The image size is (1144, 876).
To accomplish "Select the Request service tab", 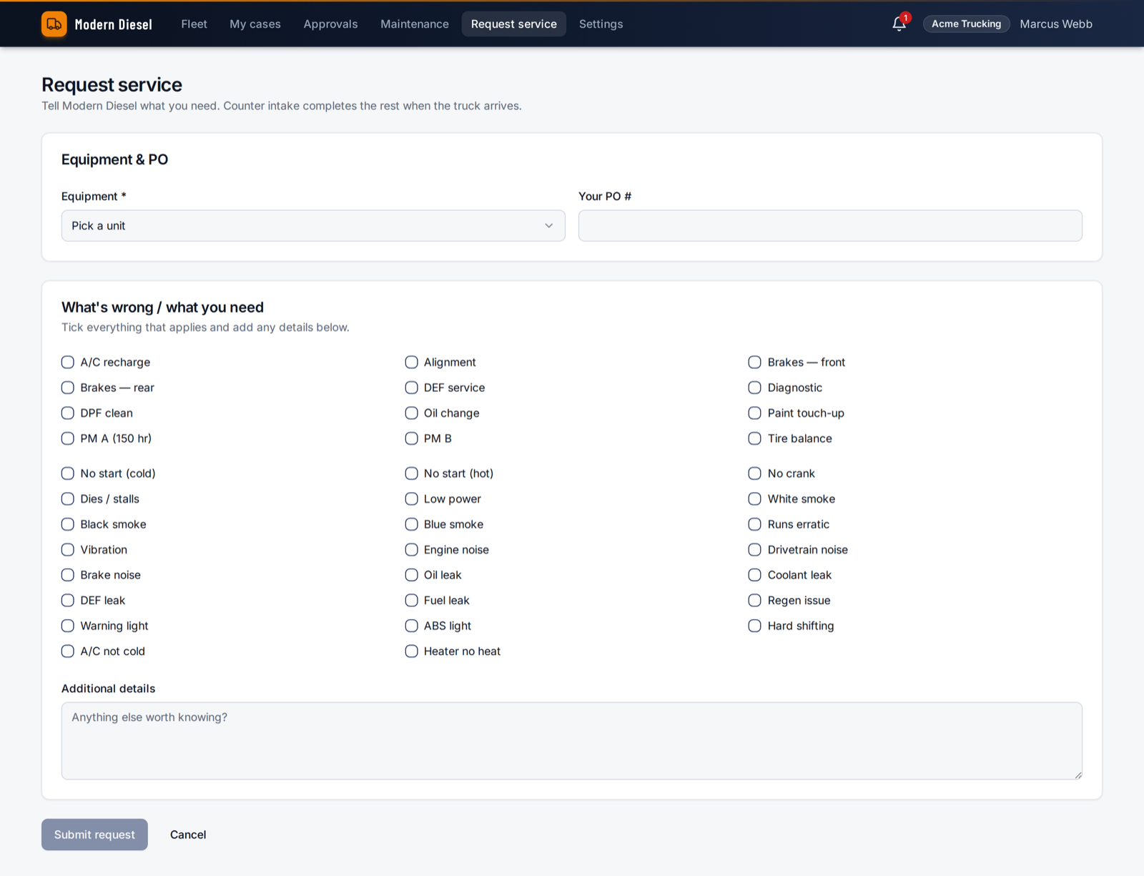I will [513, 24].
